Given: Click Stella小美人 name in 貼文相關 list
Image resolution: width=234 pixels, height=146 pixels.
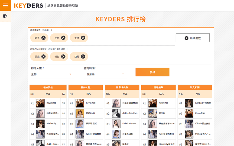Looking at the screenshot, I should pyautogui.click(x=203, y=134).
